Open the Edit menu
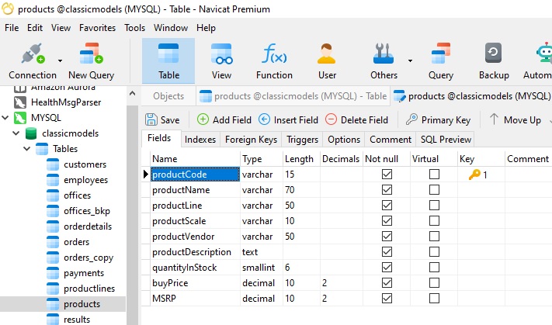Viewport: 552px width, 325px height. [x=35, y=28]
